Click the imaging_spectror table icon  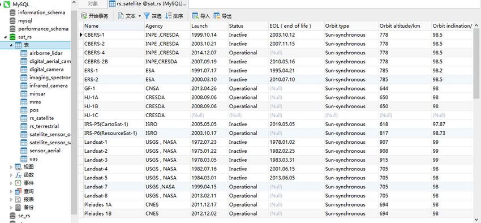pos(24,78)
